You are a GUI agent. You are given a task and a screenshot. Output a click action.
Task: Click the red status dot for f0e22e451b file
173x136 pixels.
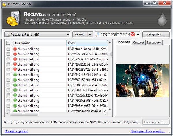pos(15,54)
